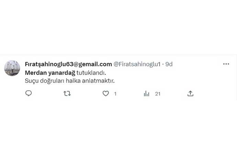Open the round profile avatar picture
This screenshot has height=154, width=237.
[12, 68]
